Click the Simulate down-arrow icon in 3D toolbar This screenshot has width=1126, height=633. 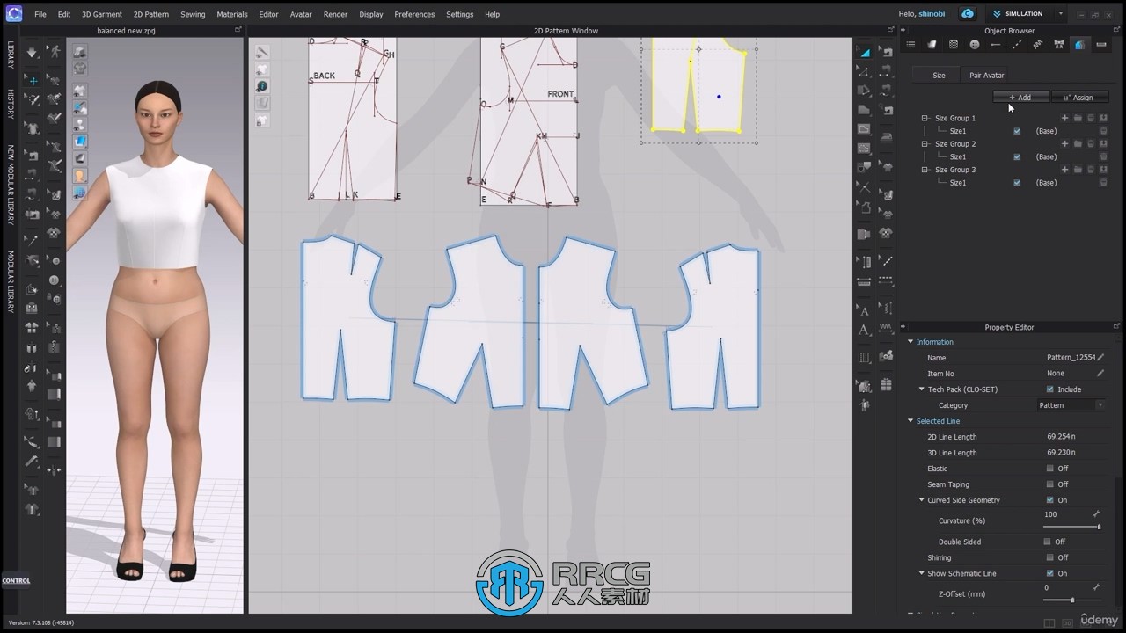point(33,52)
